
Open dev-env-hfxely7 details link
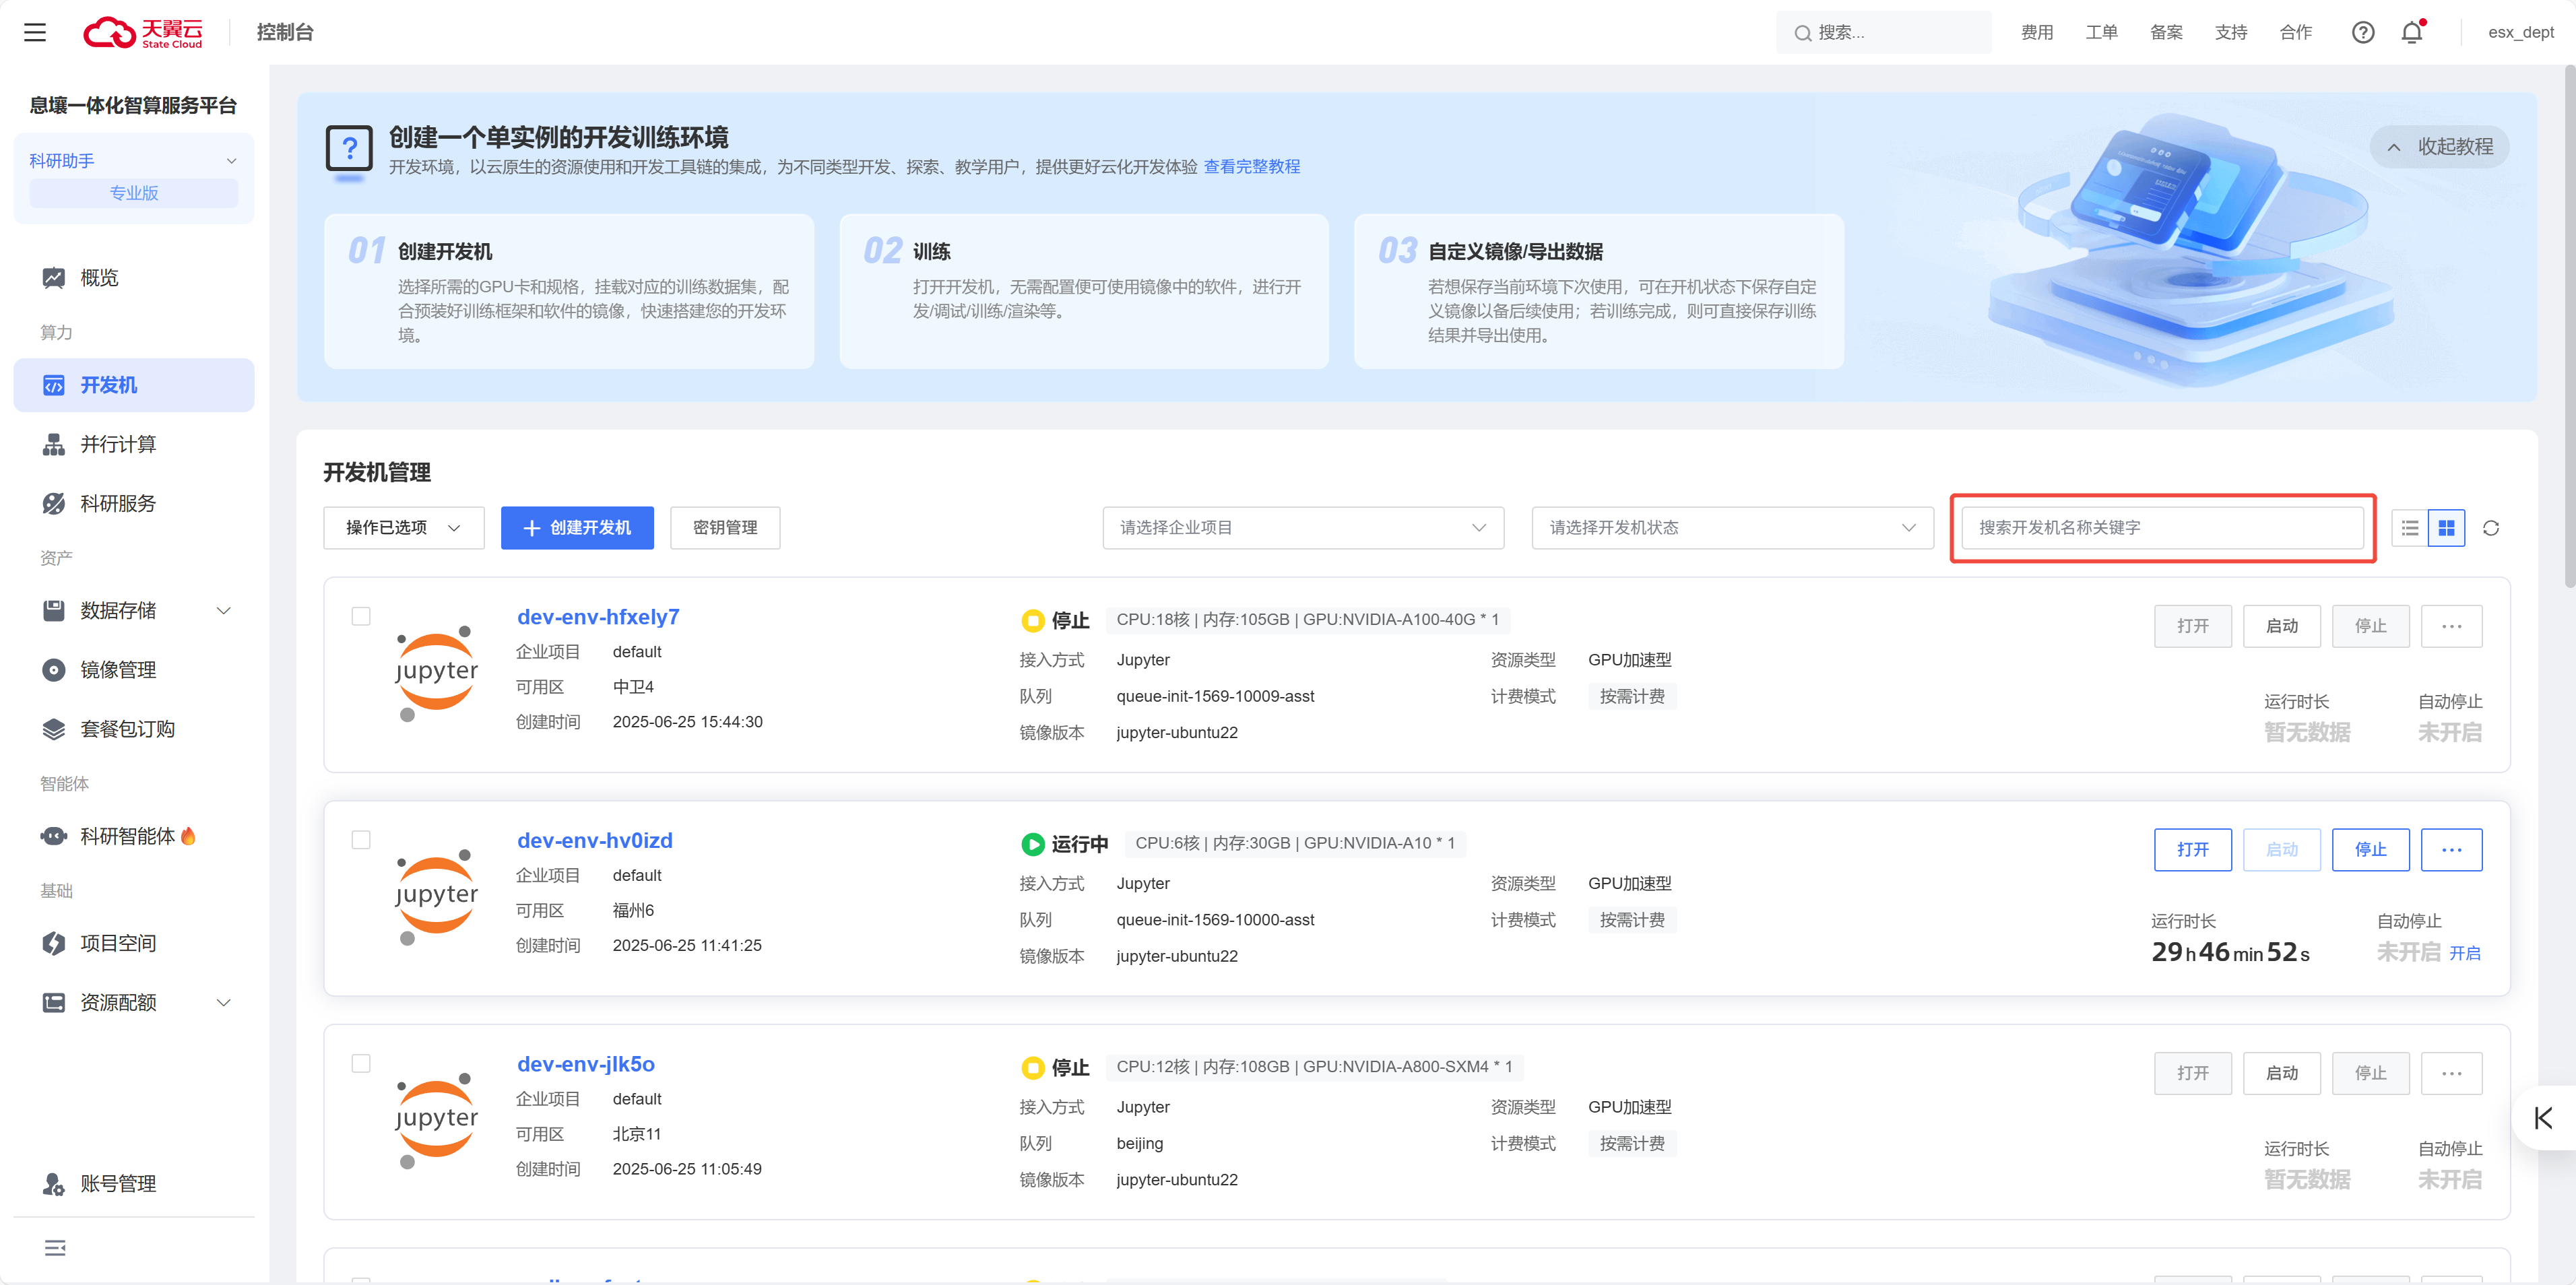pos(598,617)
